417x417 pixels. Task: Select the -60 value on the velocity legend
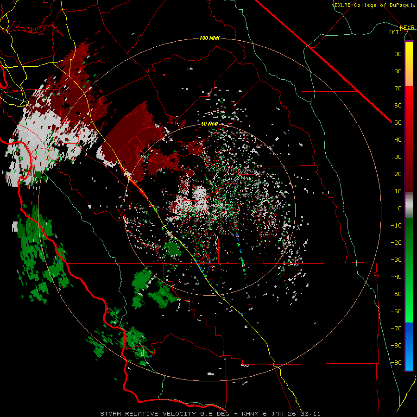pos(396,311)
